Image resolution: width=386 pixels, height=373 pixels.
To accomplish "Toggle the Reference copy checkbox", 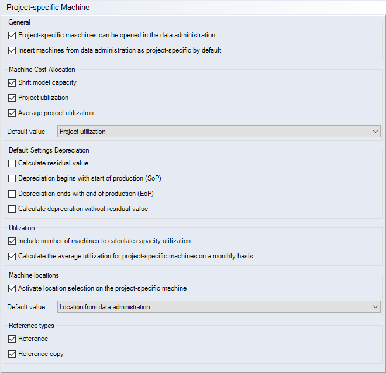I will [12, 354].
